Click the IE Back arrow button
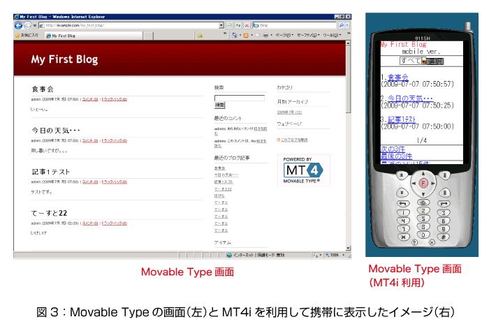This screenshot has height=324, width=489. pos(18,26)
